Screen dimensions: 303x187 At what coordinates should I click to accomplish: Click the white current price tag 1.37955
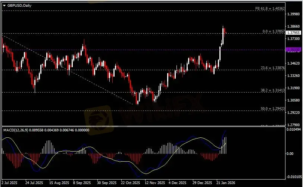coord(293,33)
